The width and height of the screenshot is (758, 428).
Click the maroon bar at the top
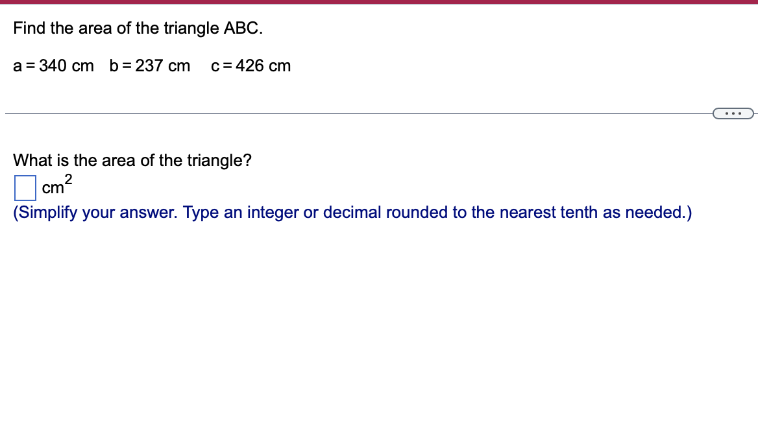[x=379, y=3]
